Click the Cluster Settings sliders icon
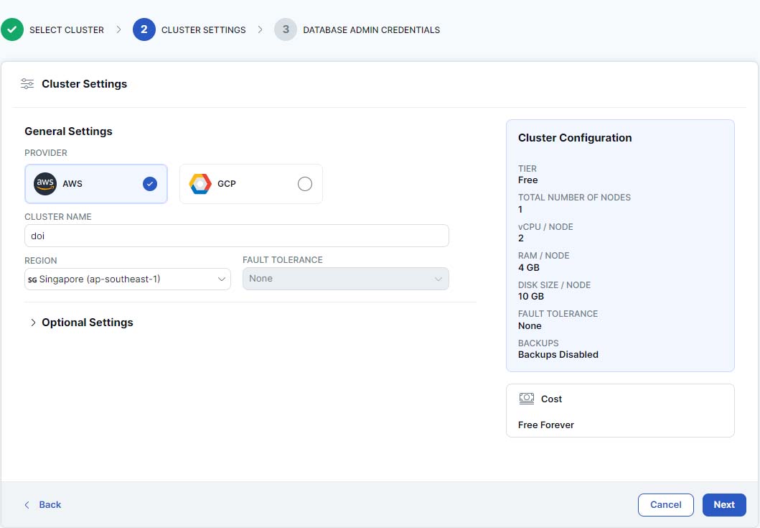Screen dimensions: 760x528 coord(27,84)
